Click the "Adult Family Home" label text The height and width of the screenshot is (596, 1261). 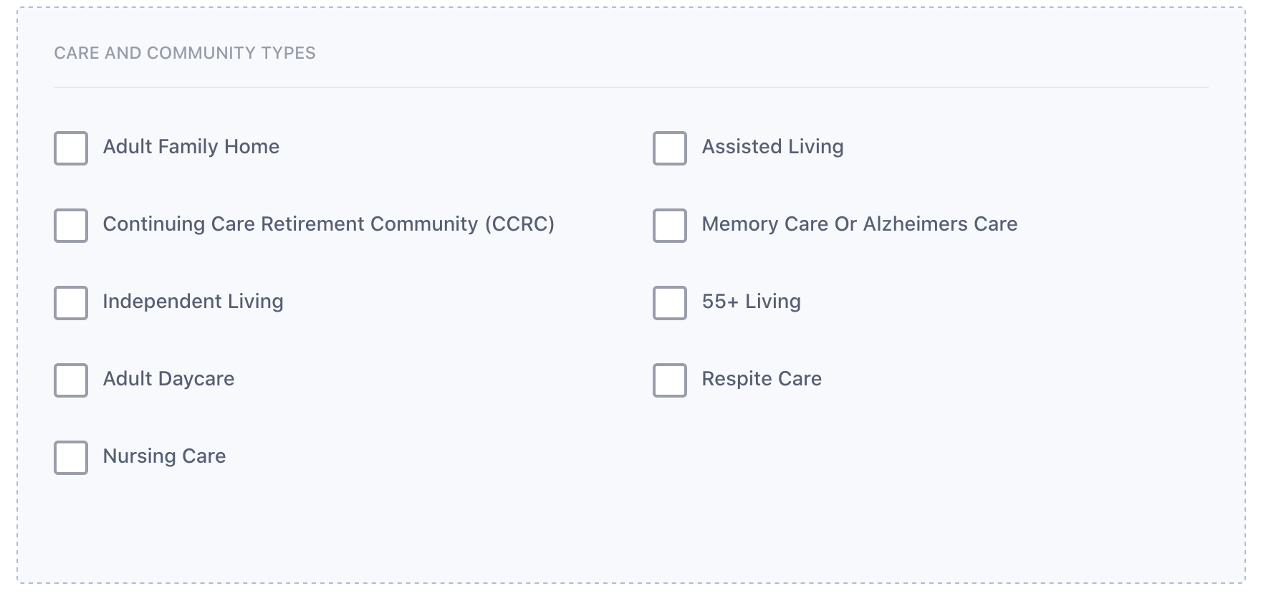click(191, 147)
